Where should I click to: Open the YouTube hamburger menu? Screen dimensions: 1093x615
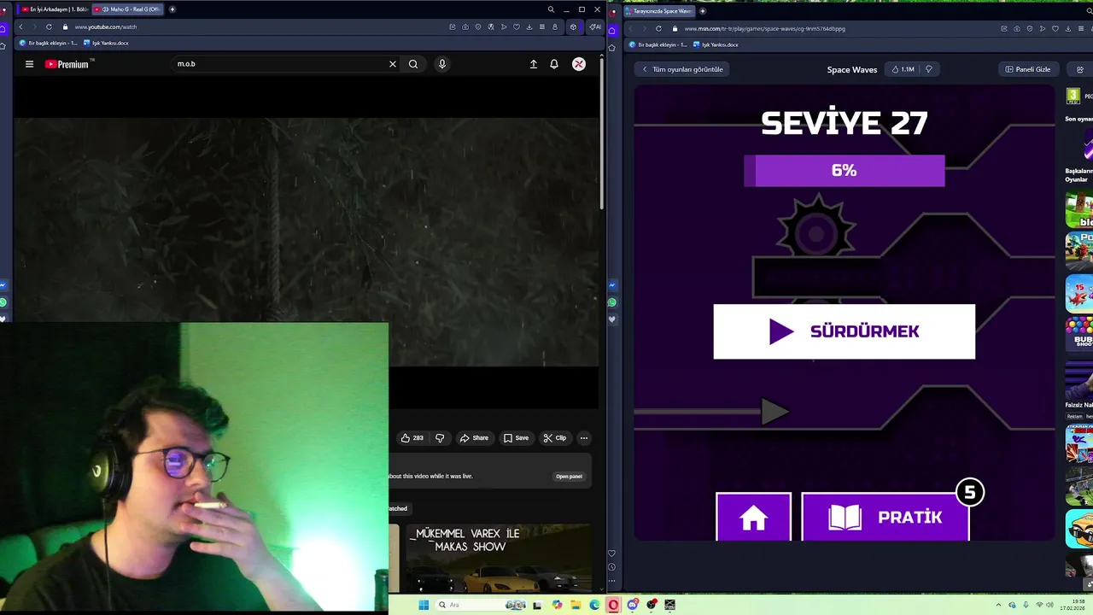(x=29, y=64)
